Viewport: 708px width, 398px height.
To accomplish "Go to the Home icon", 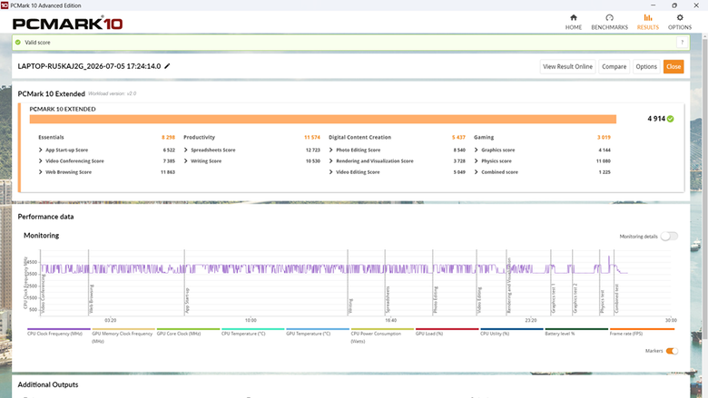I will (x=574, y=17).
